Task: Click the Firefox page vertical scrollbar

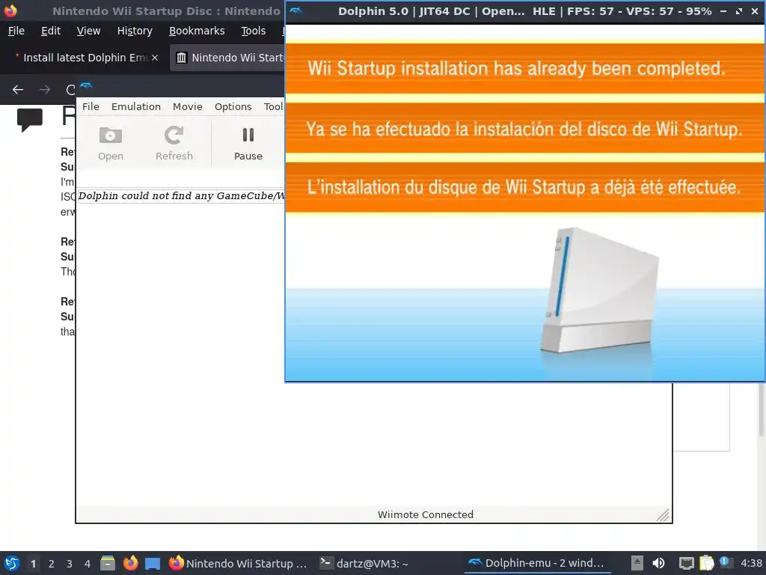Action: coord(761,410)
